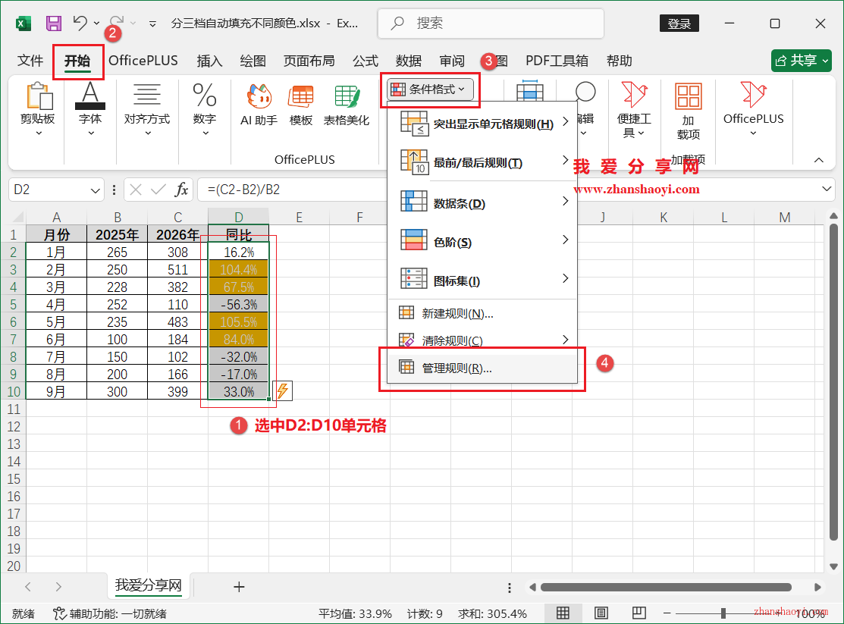Open the 条件格式 dropdown button
The image size is (844, 624).
pos(431,89)
